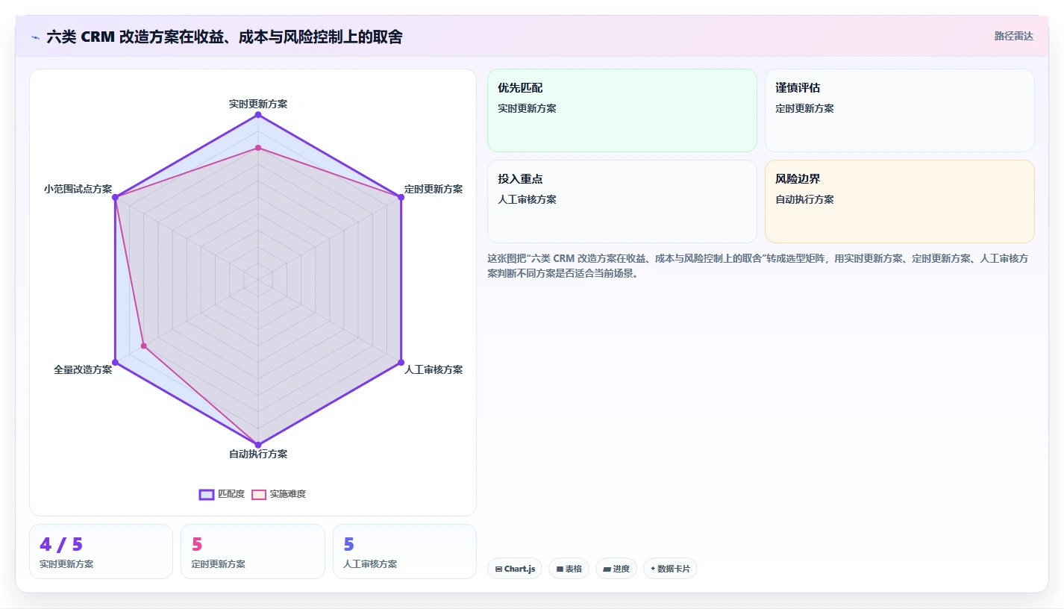Click the data point at 自动执行方案 vertex
1064x609 pixels.
(x=258, y=445)
